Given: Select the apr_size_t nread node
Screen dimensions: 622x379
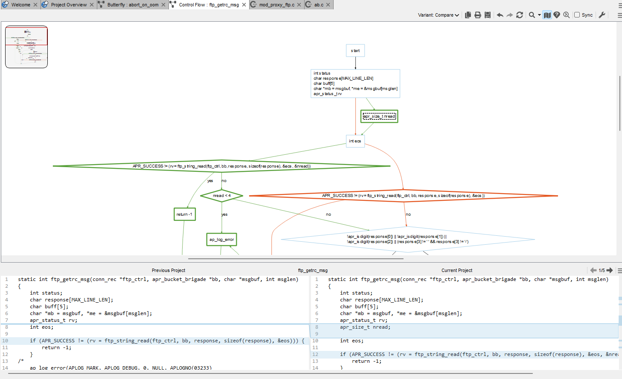Looking at the screenshot, I should pos(379,116).
